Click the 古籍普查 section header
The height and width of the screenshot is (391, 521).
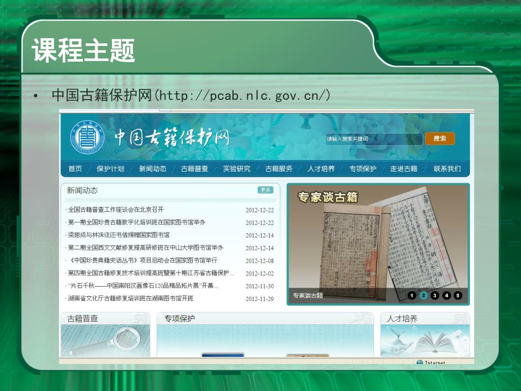coord(82,319)
